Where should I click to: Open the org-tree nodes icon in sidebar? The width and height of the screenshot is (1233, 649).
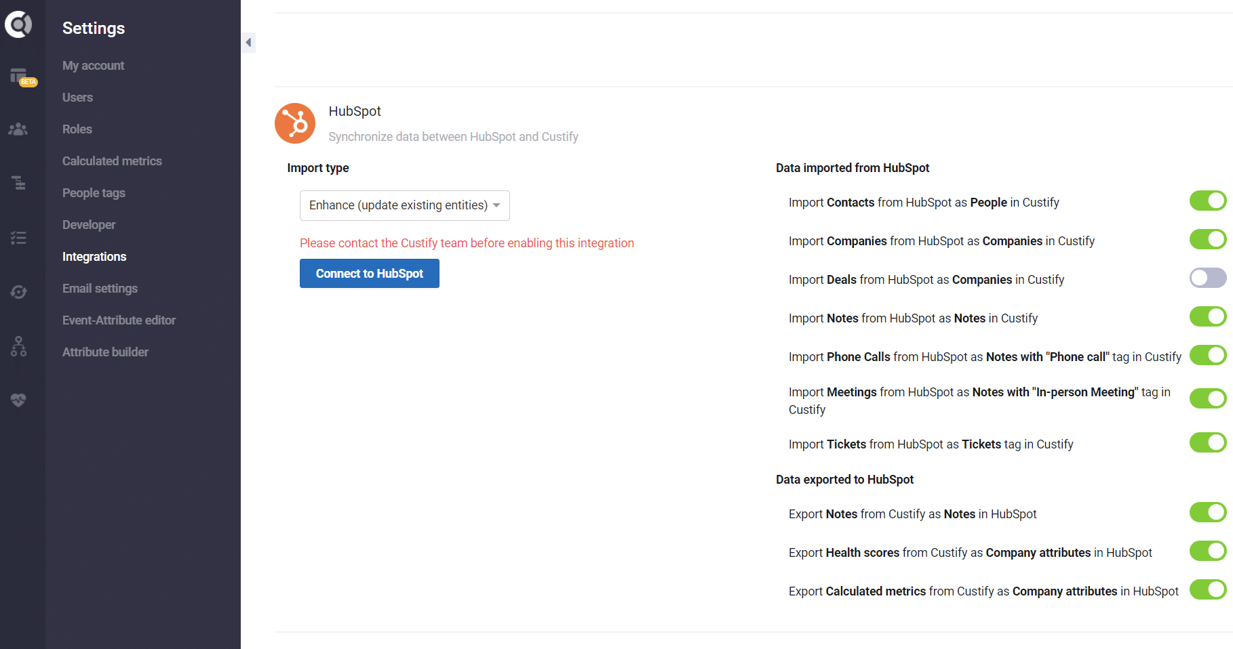19,346
